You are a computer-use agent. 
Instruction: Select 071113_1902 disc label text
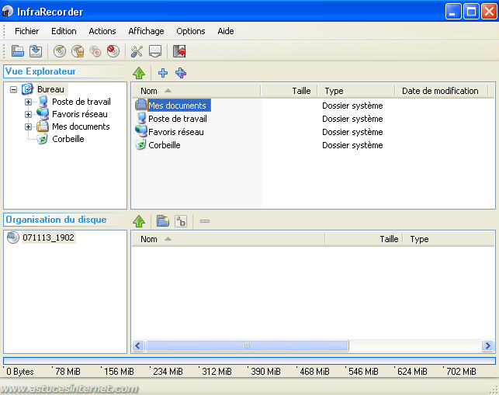tap(48, 237)
